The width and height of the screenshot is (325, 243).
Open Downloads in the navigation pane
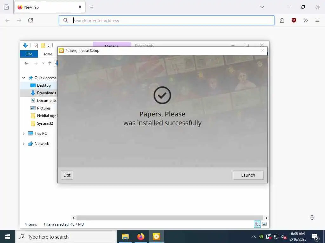point(46,93)
